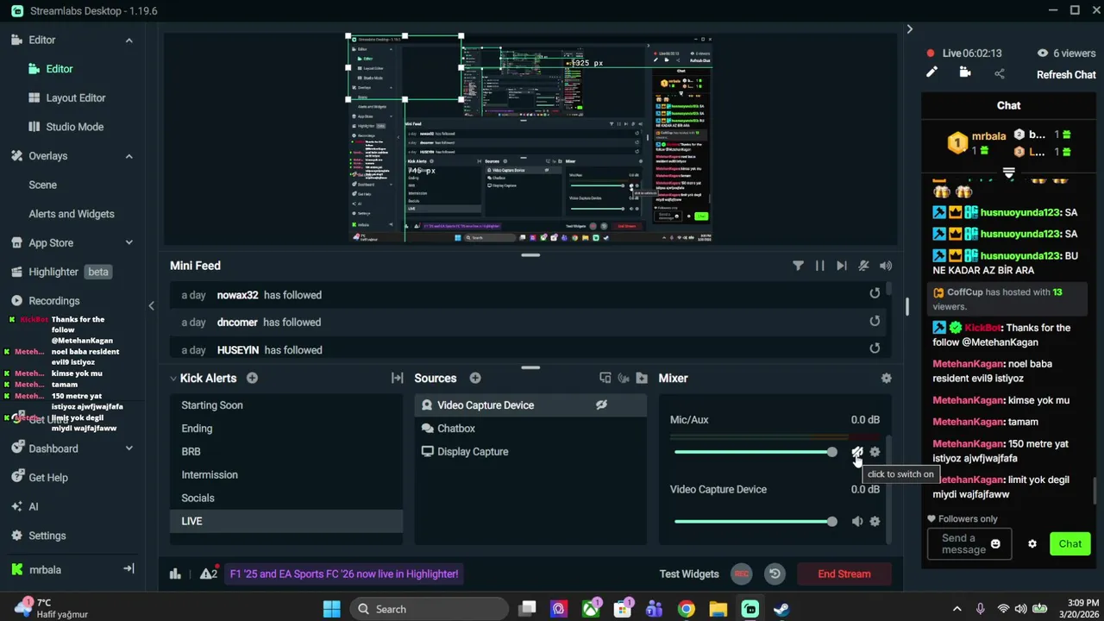Edit stream info with pencil icon
The image size is (1104, 621).
tap(931, 73)
